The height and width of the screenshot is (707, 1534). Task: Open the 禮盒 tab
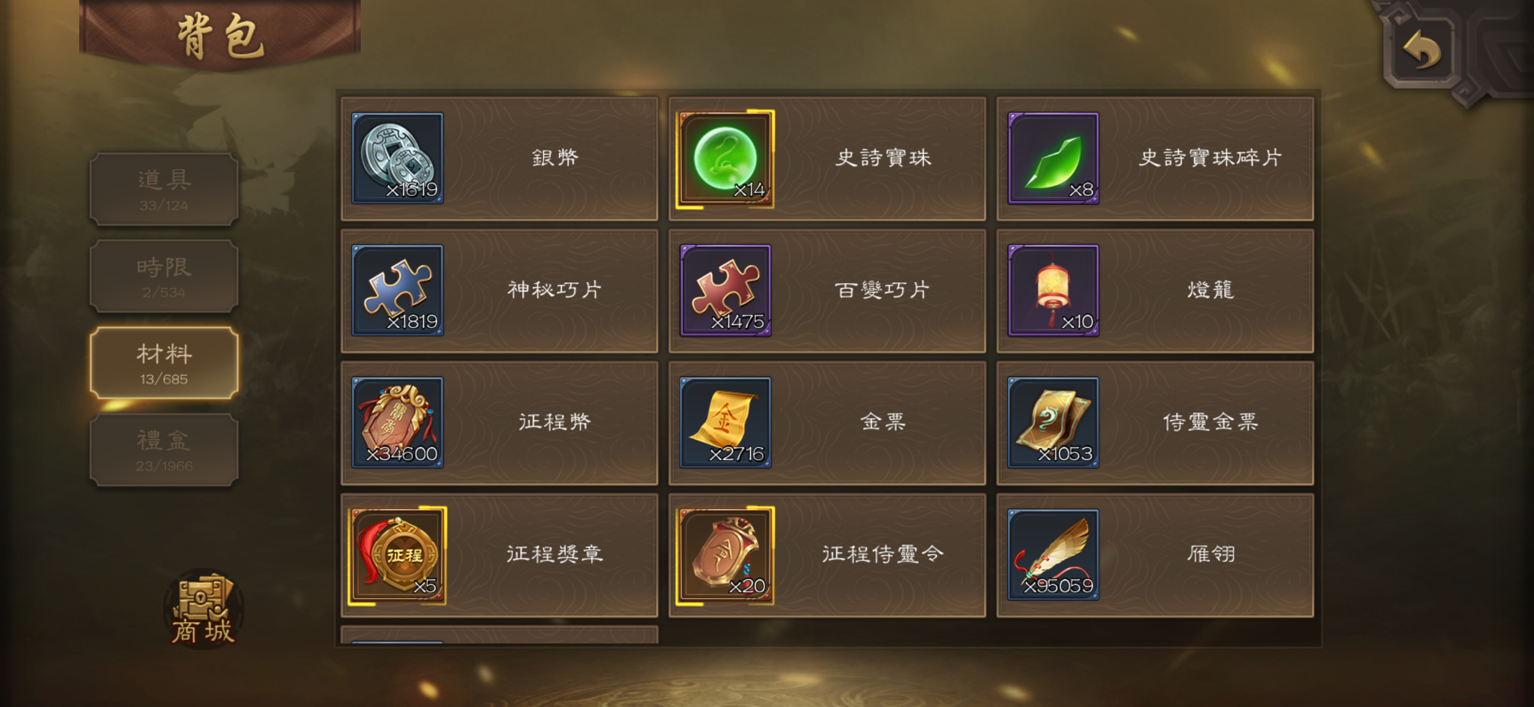[164, 450]
